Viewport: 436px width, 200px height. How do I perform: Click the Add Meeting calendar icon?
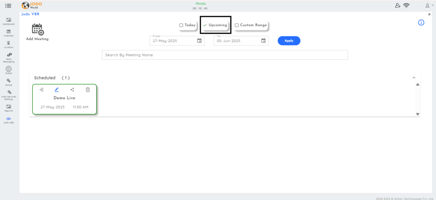38,29
